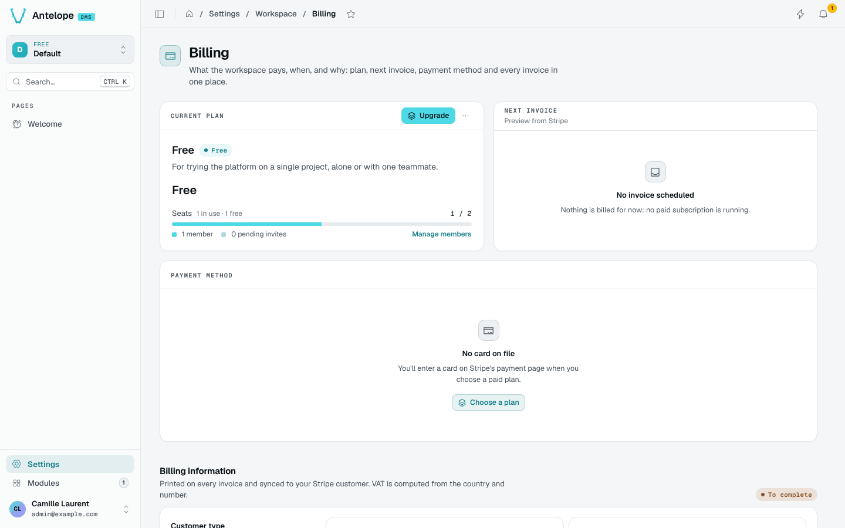Click the 'No card on file' text
Screen dimensions: 845x528
pyautogui.click(x=488, y=354)
